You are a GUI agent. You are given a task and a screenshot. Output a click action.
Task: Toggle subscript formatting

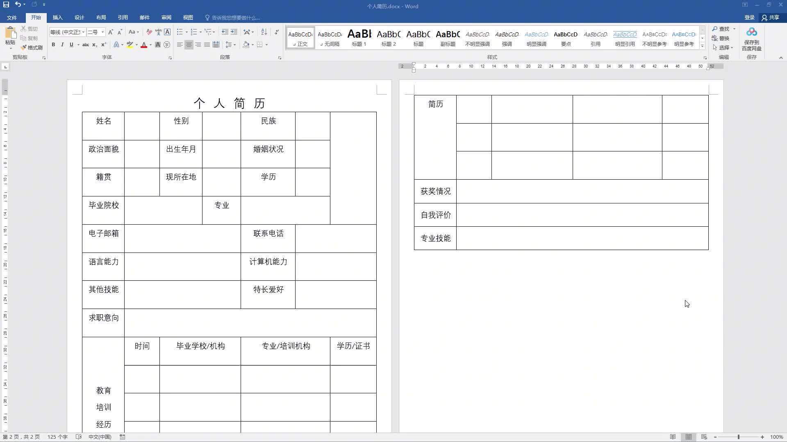click(95, 45)
